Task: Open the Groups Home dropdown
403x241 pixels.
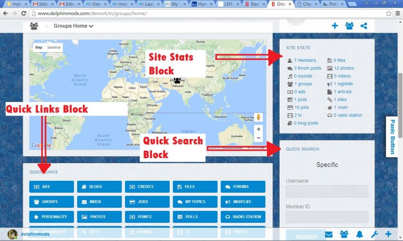Action: 73,26
